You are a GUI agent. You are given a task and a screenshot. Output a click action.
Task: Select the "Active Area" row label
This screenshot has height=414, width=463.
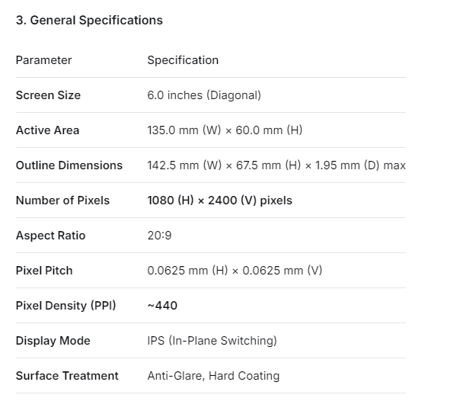pyautogui.click(x=47, y=130)
